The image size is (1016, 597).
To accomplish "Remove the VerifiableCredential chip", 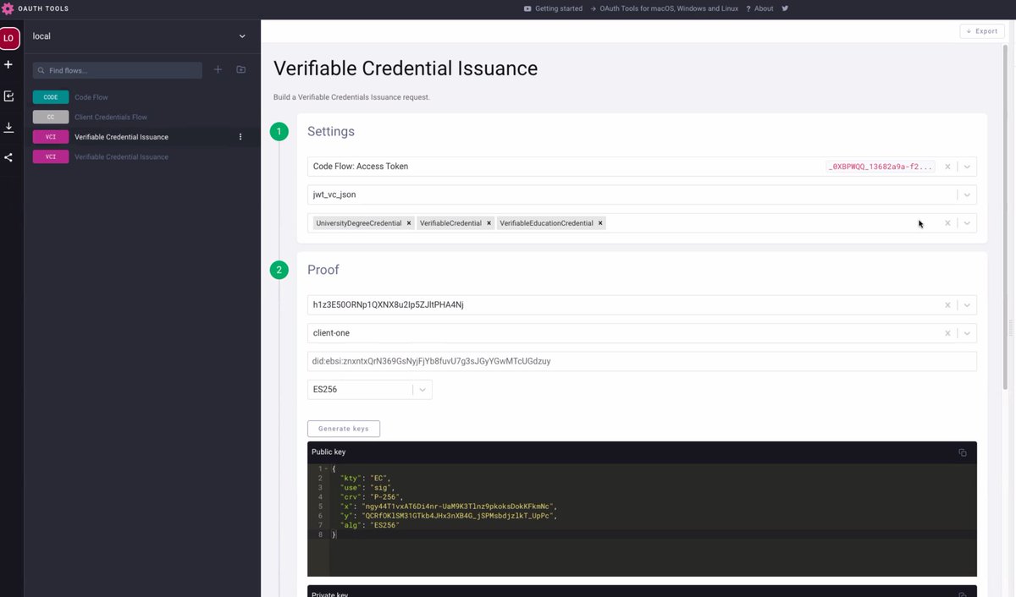I will pos(488,222).
